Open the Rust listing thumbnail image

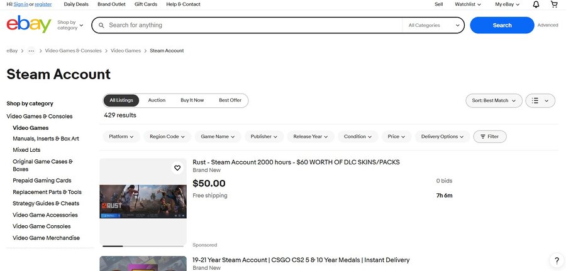pos(143,201)
